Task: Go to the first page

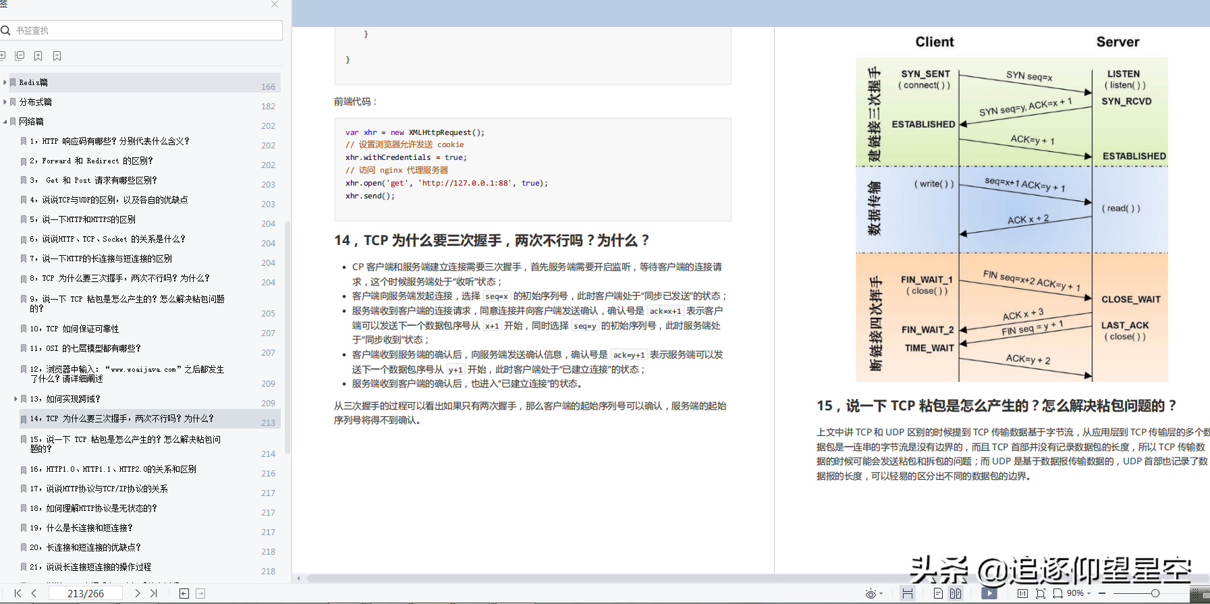Action: coord(18,593)
